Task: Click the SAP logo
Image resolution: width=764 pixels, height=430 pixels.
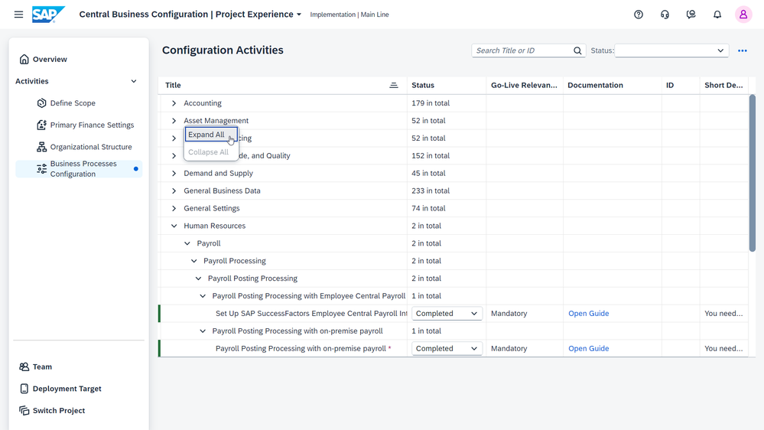Action: point(48,15)
